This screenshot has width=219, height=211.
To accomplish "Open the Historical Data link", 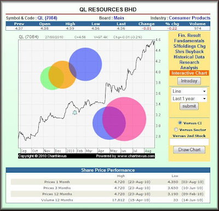I will click(x=189, y=57).
